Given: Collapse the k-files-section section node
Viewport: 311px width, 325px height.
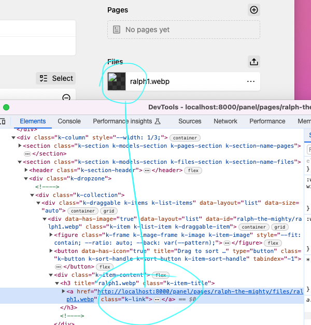Looking at the screenshot, I should [x=20, y=162].
